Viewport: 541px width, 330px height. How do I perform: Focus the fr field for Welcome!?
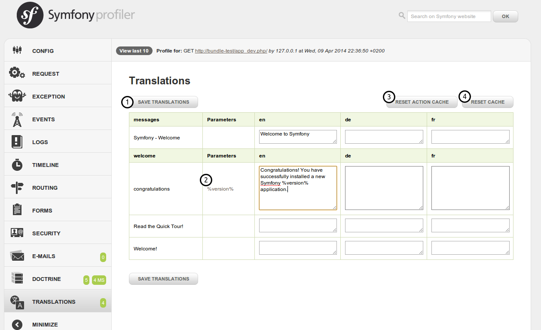[471, 248]
